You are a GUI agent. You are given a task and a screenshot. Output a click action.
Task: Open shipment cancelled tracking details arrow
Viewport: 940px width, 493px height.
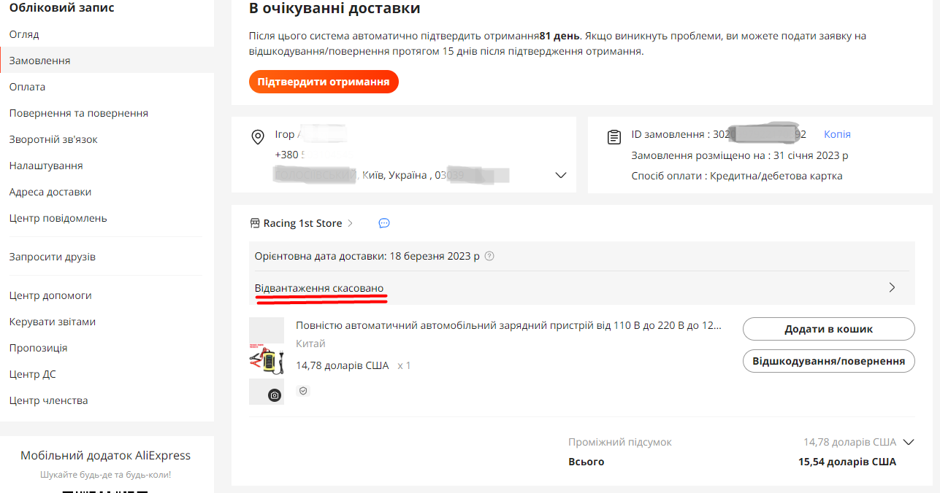892,287
